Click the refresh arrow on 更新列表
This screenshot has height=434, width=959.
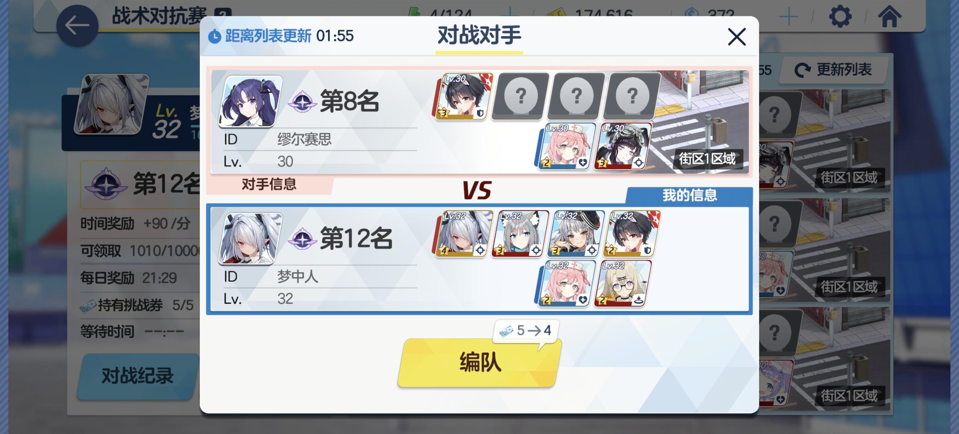pyautogui.click(x=803, y=69)
